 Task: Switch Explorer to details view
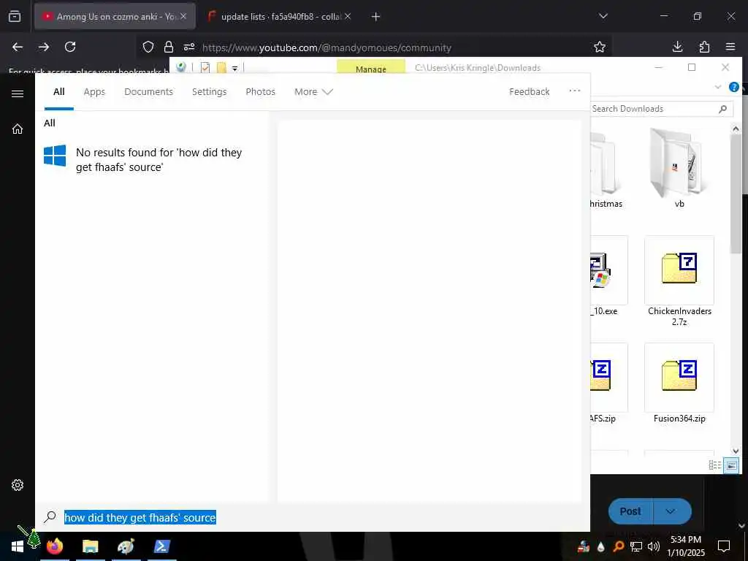(x=714, y=465)
